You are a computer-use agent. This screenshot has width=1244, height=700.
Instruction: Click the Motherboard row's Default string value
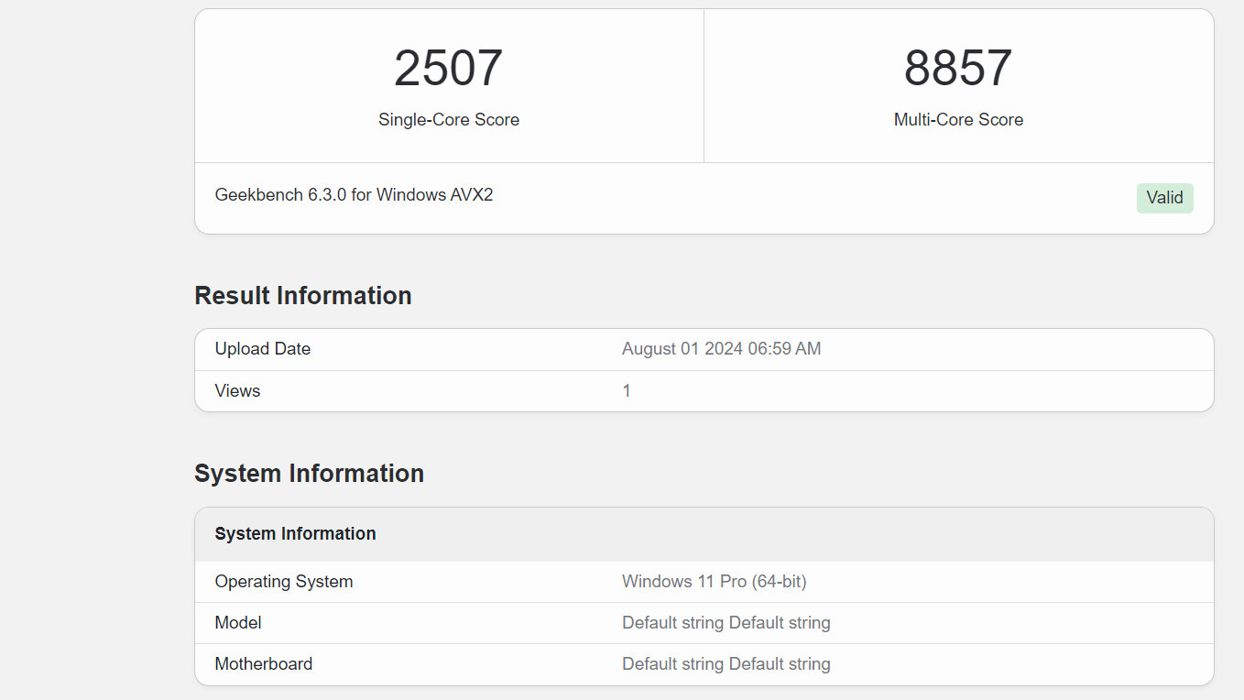726,664
